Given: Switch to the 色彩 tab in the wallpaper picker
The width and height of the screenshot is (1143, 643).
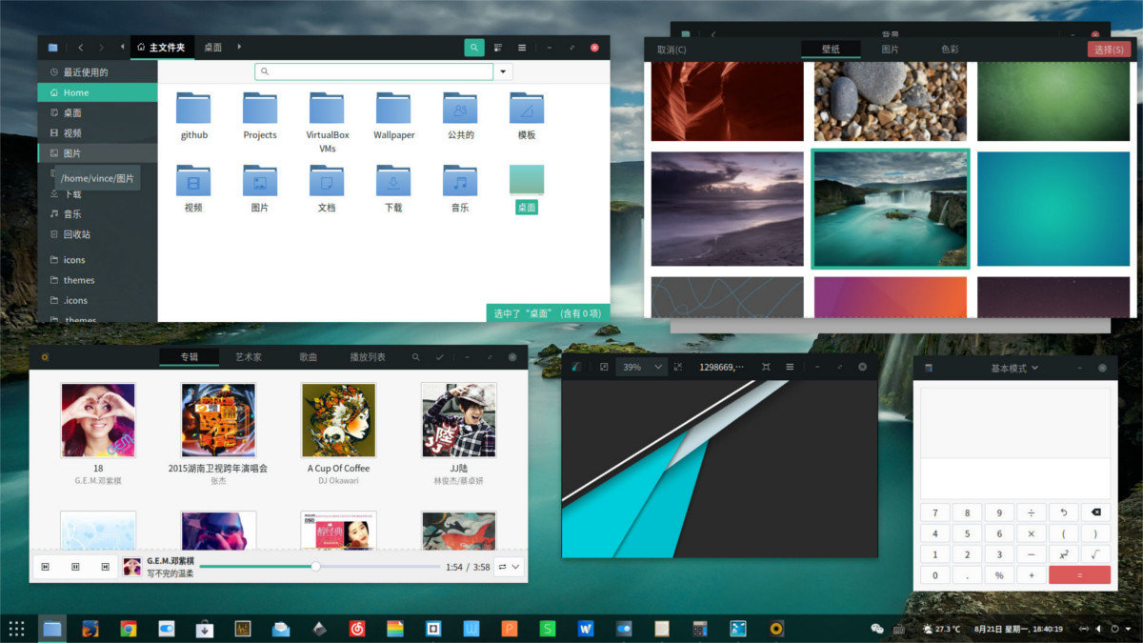Looking at the screenshot, I should click(949, 48).
